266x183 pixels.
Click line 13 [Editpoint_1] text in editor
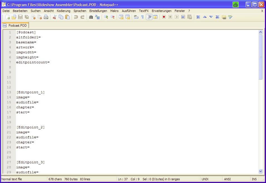tap(30, 92)
